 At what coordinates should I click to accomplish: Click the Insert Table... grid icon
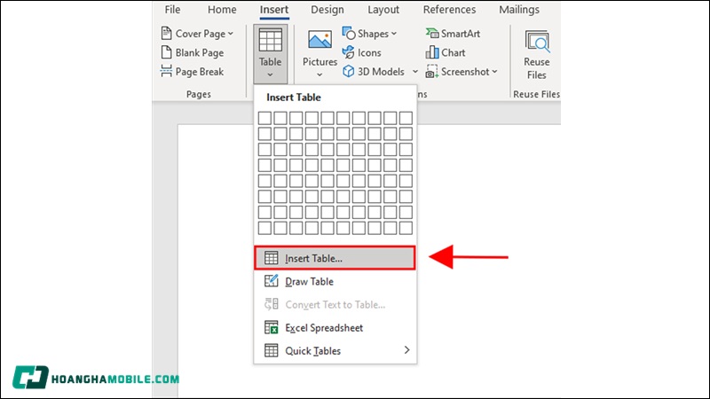272,258
